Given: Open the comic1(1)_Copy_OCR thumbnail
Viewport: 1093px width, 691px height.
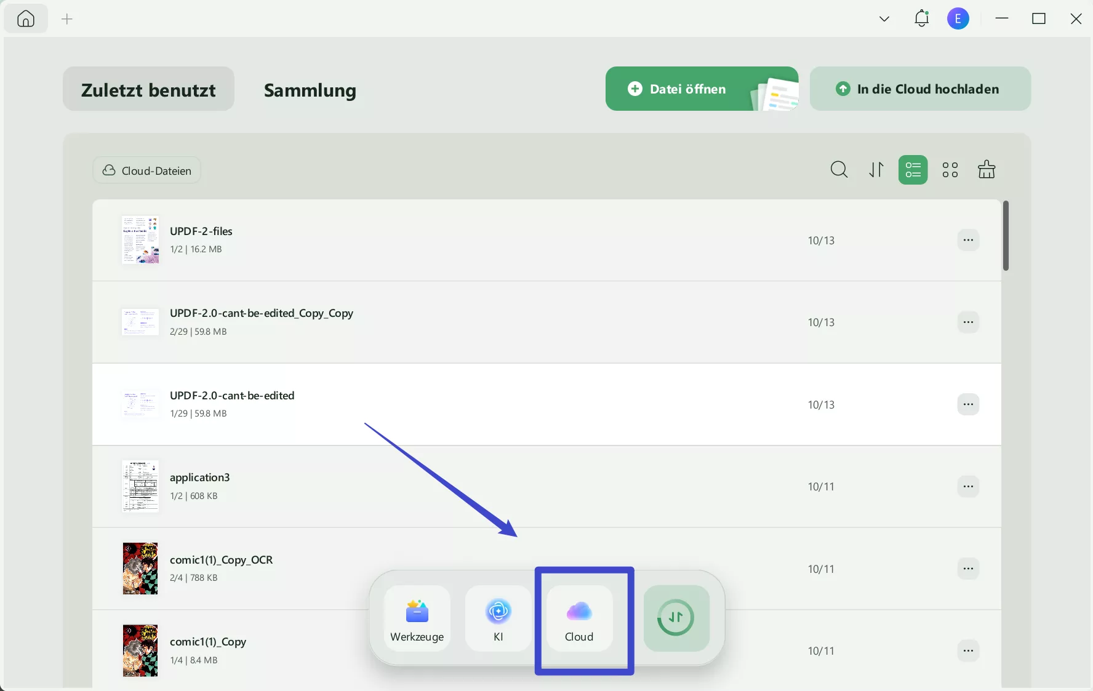Looking at the screenshot, I should pos(140,569).
